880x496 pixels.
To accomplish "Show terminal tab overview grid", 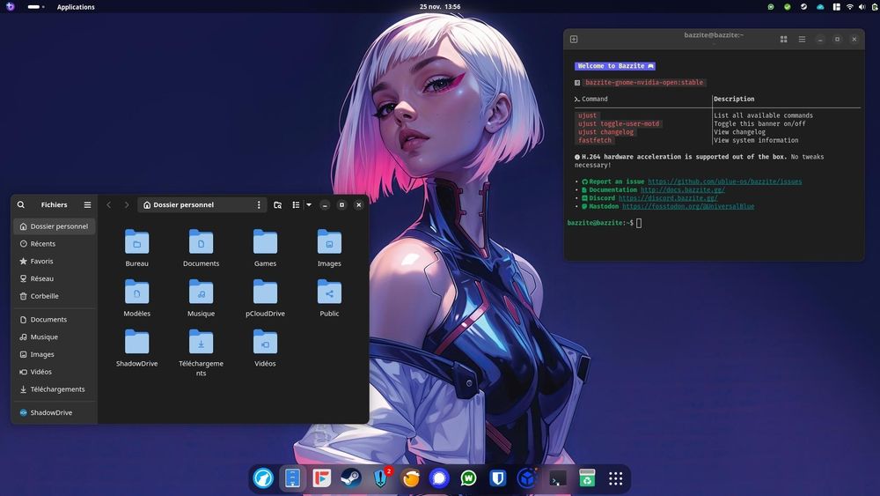I will pos(783,40).
